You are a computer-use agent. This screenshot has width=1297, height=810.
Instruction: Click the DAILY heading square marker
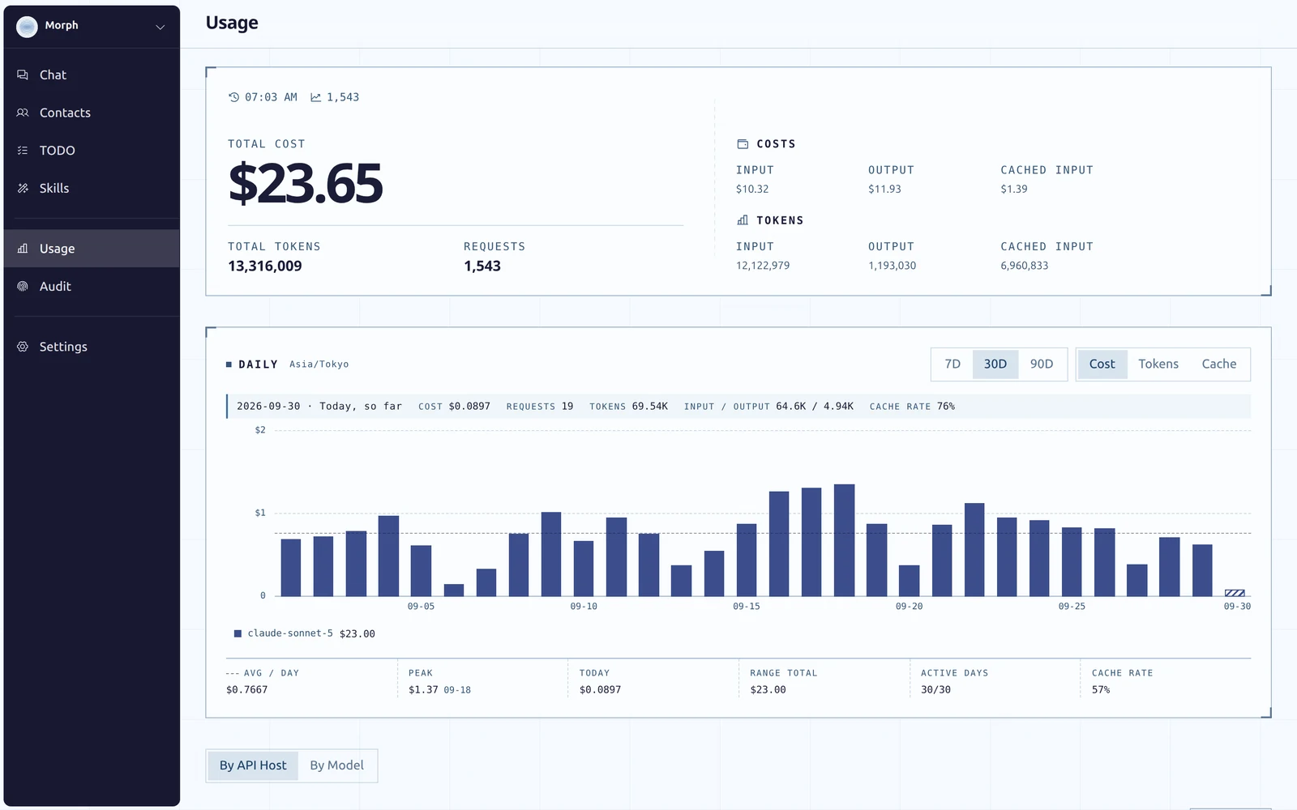coord(229,364)
